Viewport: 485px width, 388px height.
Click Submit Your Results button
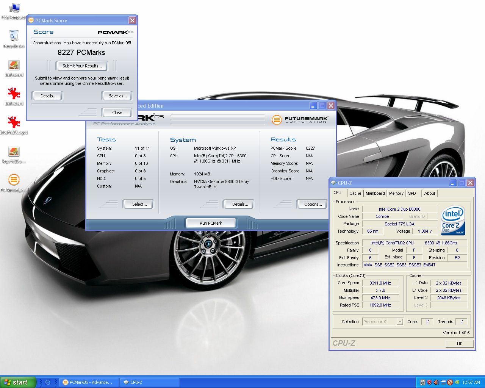(82, 66)
